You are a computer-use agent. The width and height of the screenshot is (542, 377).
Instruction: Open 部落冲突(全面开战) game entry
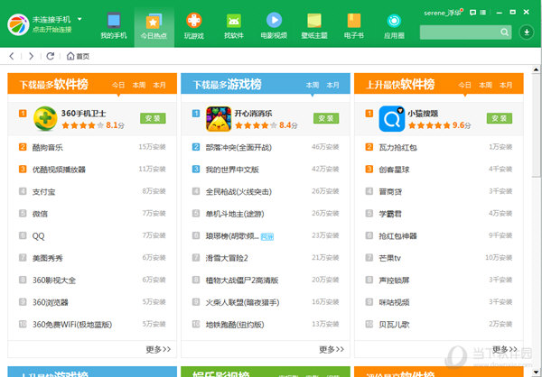pos(238,147)
